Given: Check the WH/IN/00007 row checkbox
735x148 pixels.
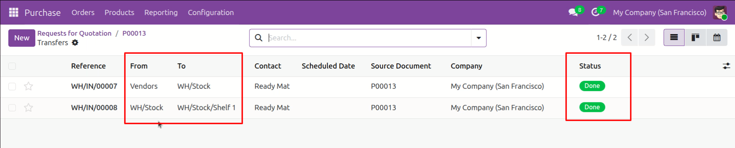Looking at the screenshot, I should [12, 86].
